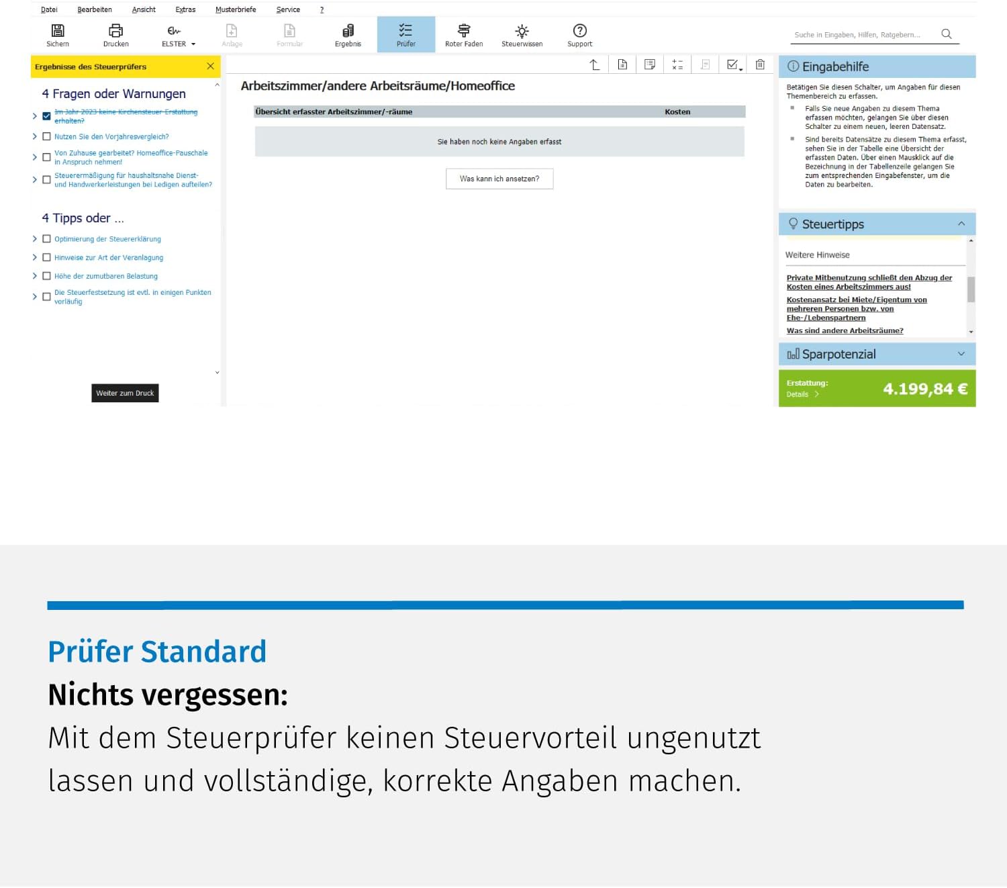Expand the Kirchensteuer-Erstattung entry chevron
Image resolution: width=1007 pixels, height=888 pixels.
34,116
